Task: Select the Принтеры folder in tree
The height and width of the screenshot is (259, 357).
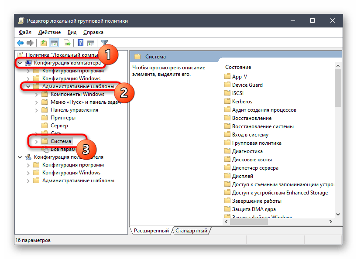Action: [x=63, y=118]
